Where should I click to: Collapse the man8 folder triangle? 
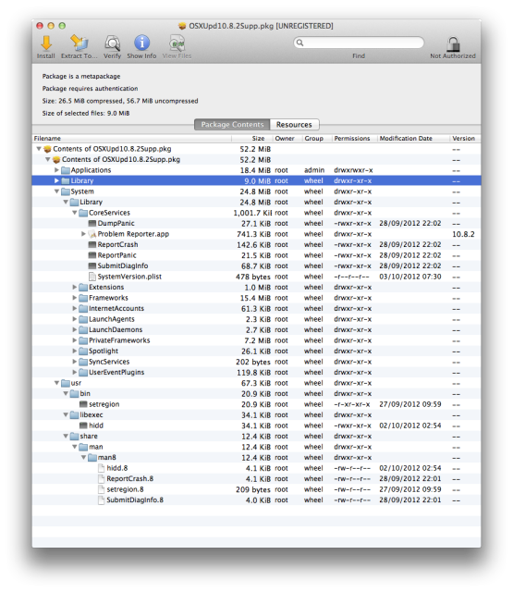(x=83, y=457)
